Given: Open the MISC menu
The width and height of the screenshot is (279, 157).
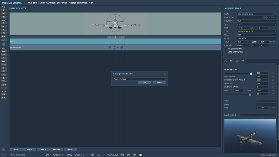Looking at the screenshot, I should tap(91, 3).
